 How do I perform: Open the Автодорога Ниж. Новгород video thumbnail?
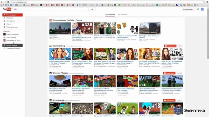tap(150, 28)
